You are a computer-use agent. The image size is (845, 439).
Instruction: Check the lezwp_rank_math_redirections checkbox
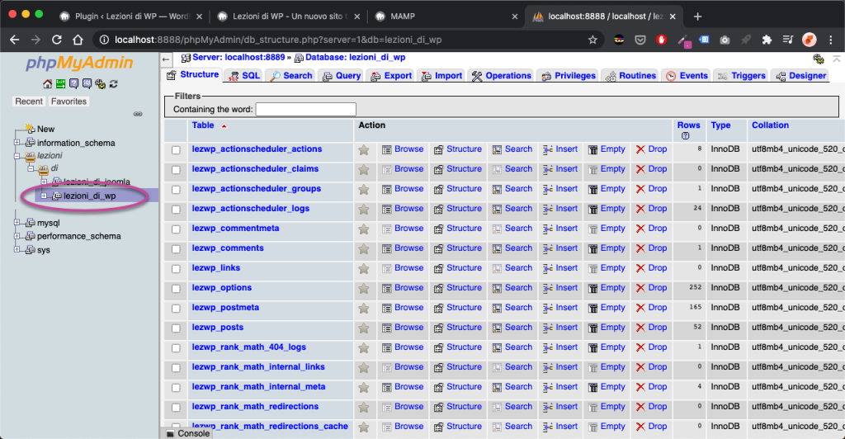(177, 408)
